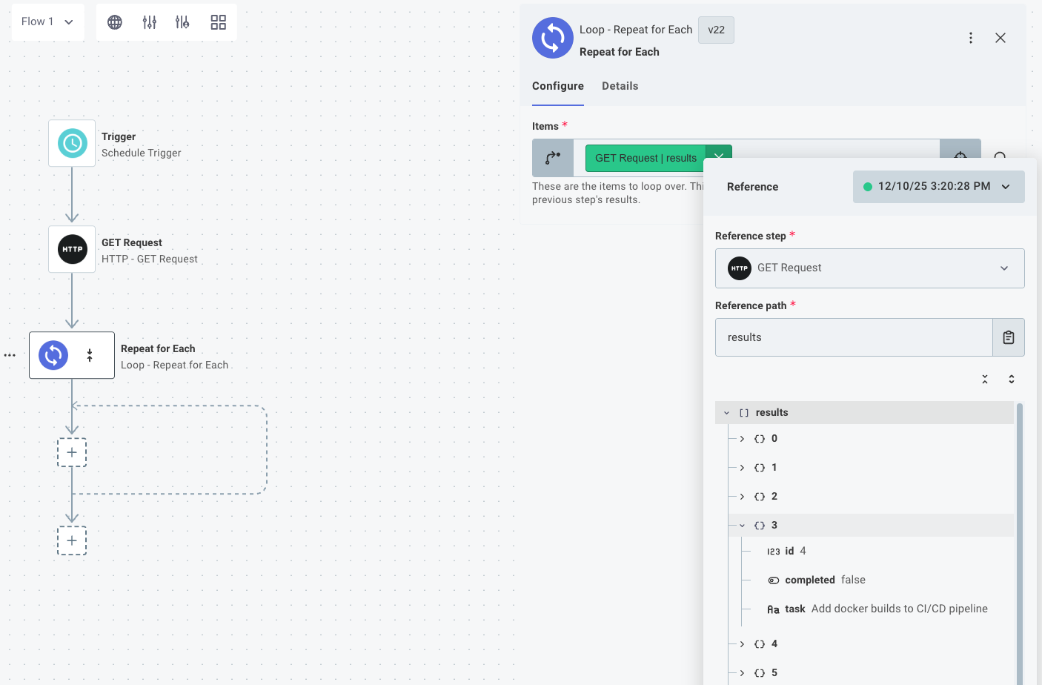The height and width of the screenshot is (685, 1042).
Task: Open the vertical sliders settings icon in toolbar
Action: tap(149, 21)
